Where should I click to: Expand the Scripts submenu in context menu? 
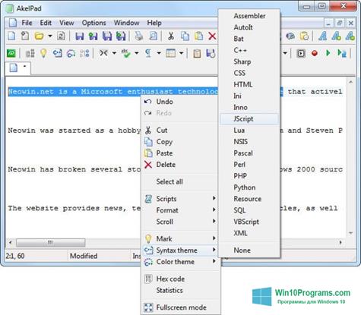click(181, 199)
